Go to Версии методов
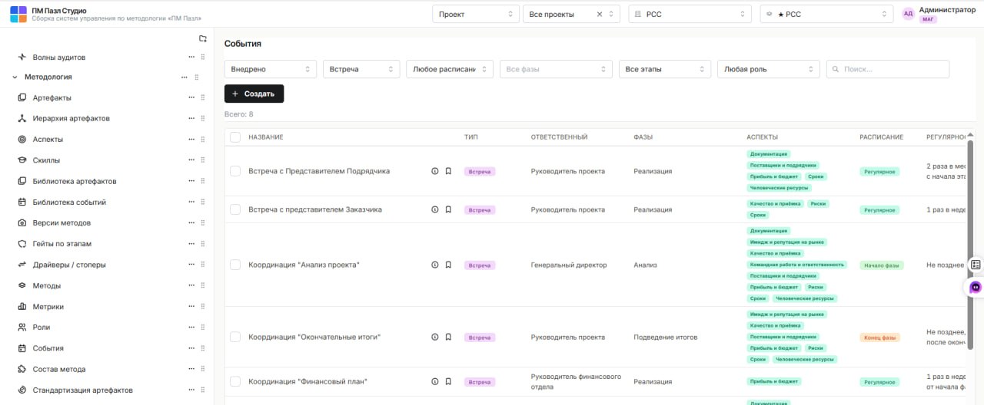 pyautogui.click(x=61, y=222)
